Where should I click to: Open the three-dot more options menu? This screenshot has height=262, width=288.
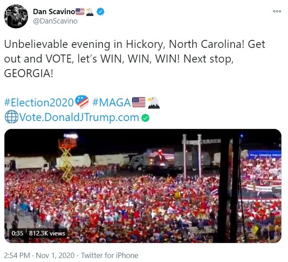point(277,12)
